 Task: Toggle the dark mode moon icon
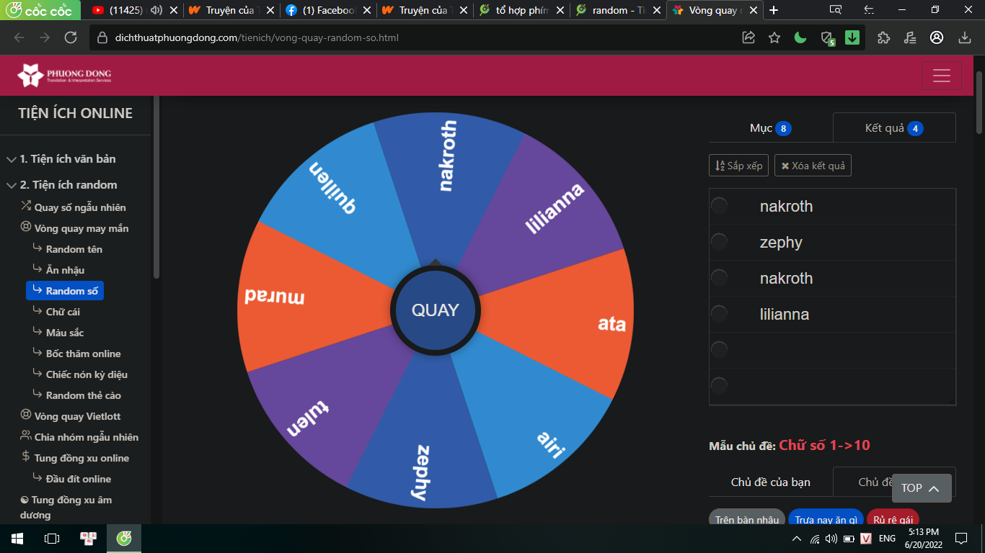pos(800,37)
